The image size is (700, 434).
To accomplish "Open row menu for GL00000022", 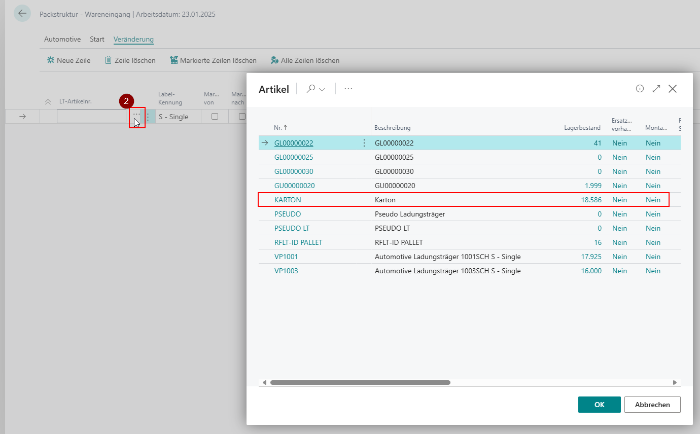I will [364, 143].
